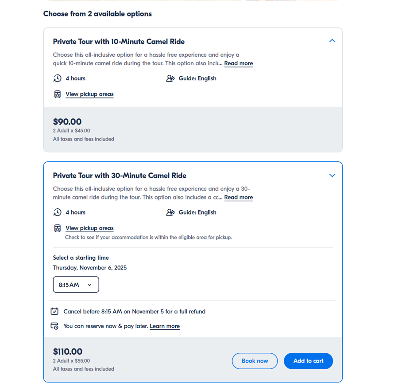View pickup areas for 30-Minute tour
Screen dimensions: 398x387
[89, 228]
